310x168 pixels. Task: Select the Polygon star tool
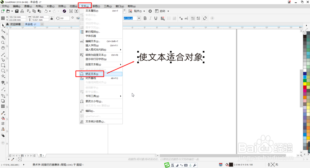pyautogui.click(x=3, y=76)
